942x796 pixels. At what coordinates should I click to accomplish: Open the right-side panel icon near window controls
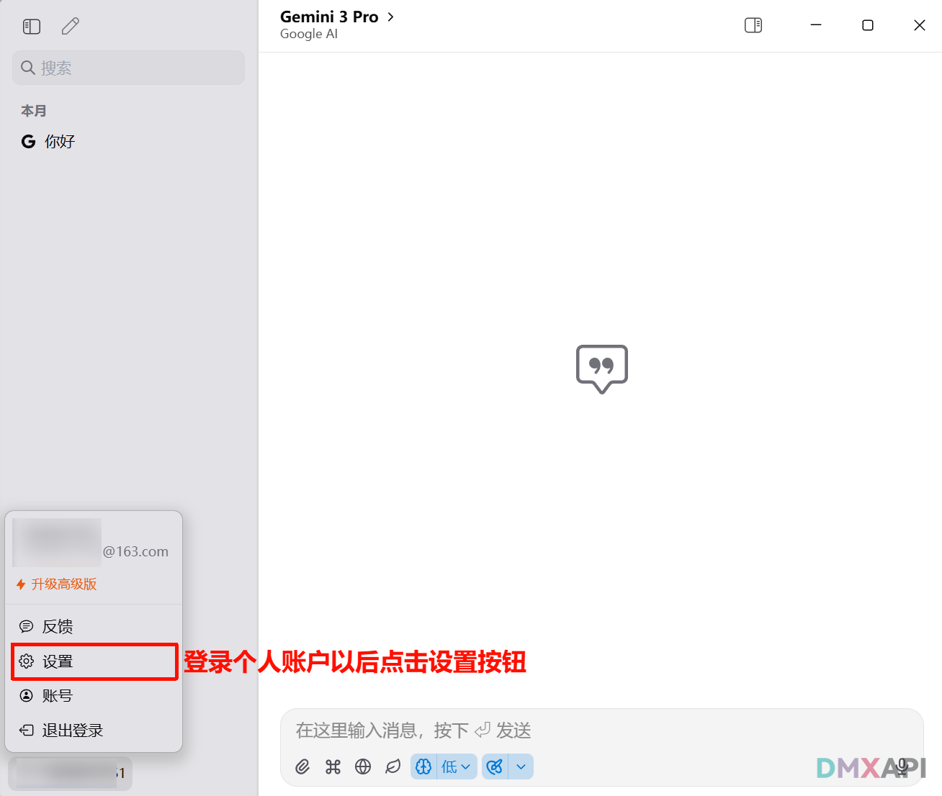753,25
